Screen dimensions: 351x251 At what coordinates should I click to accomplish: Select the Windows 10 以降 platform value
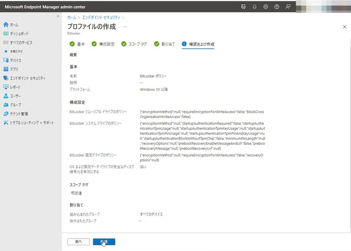tap(154, 90)
